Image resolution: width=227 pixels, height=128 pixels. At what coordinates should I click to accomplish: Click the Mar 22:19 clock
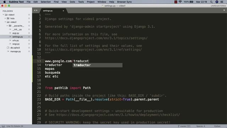(x=201, y=2)
